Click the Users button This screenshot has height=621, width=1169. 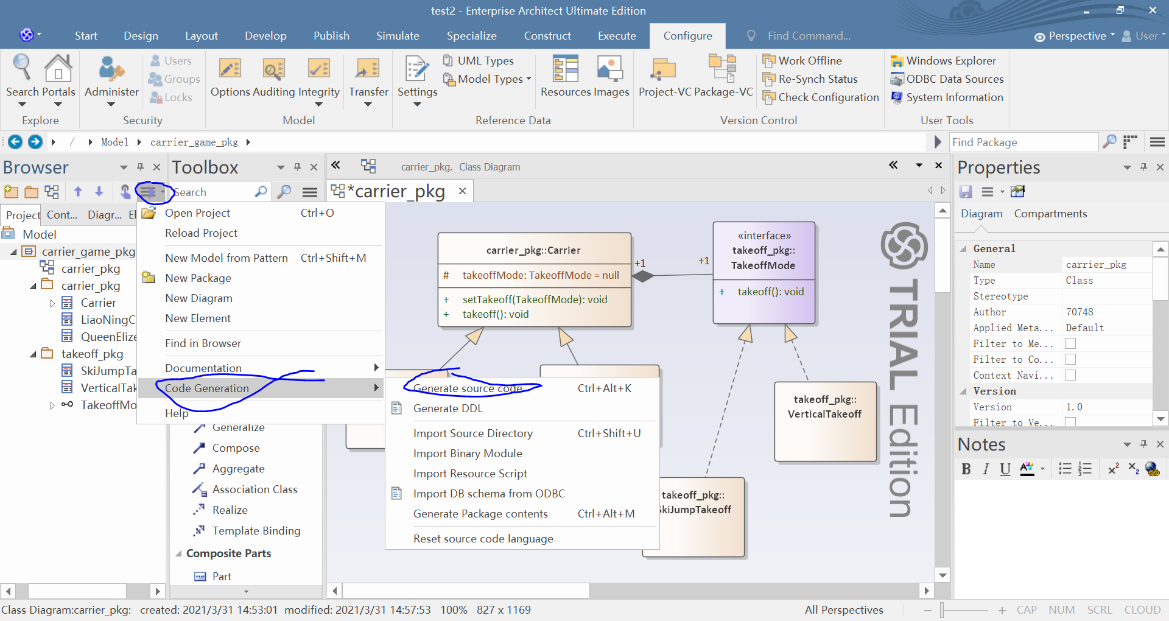pyautogui.click(x=170, y=60)
